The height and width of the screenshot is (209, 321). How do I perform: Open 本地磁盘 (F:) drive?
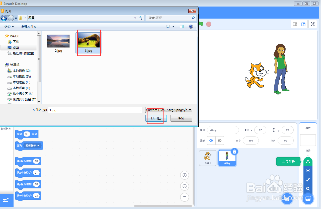22,88
